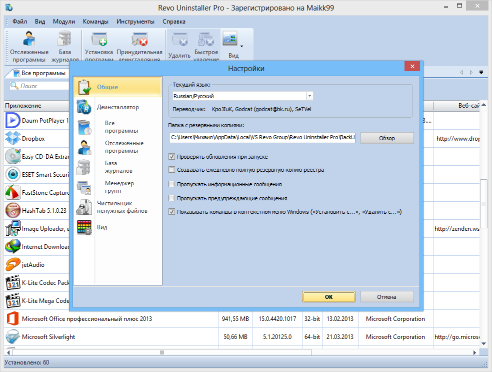Open the Модули menu
Image resolution: width=492 pixels, height=372 pixels.
point(63,22)
